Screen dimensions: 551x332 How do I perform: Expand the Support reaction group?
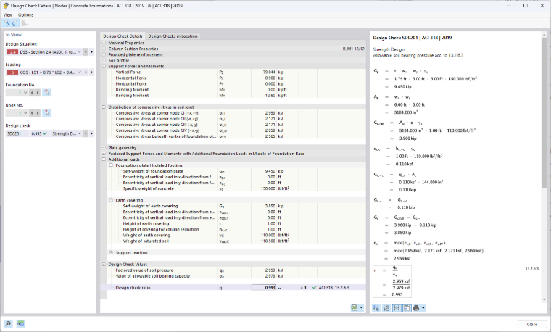click(x=111, y=252)
